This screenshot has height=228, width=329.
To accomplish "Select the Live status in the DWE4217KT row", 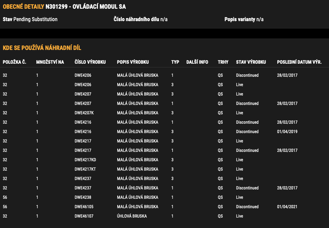I will [239, 169].
